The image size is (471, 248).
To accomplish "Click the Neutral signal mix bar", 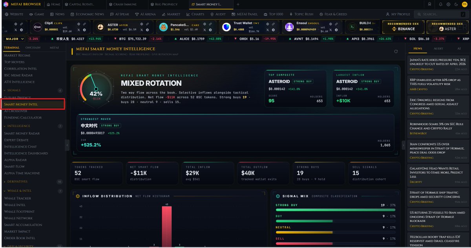I will click(335, 232).
